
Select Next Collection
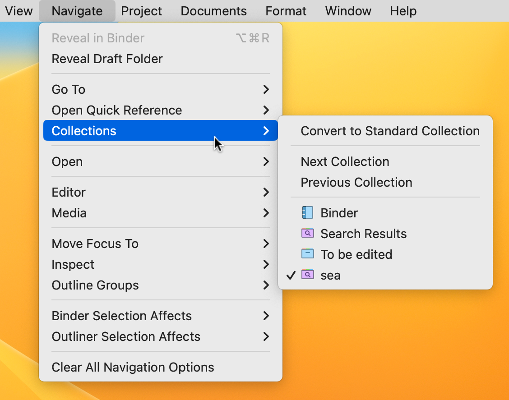click(345, 161)
